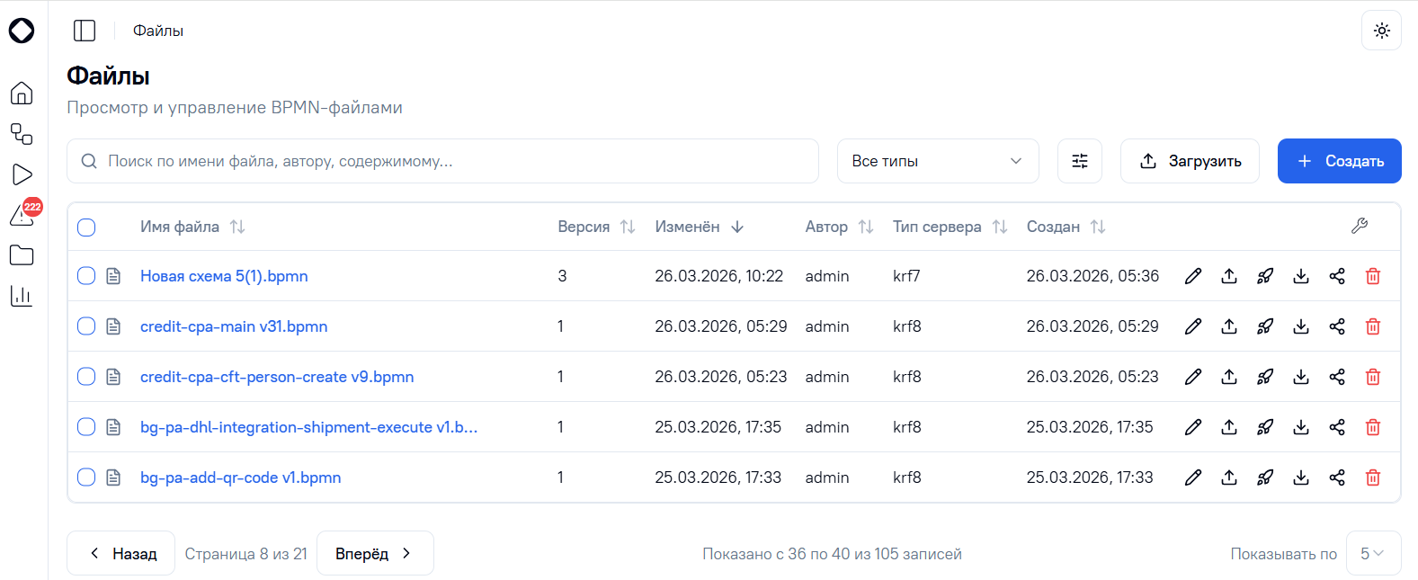The width and height of the screenshot is (1418, 580).
Task: Sort by Создан column
Action: (1066, 227)
